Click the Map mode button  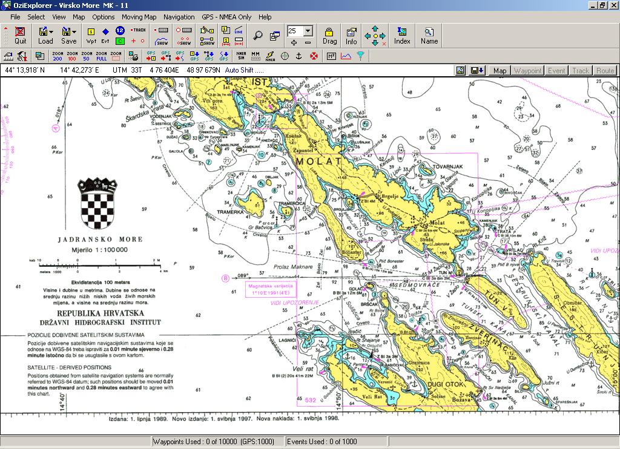[x=500, y=70]
